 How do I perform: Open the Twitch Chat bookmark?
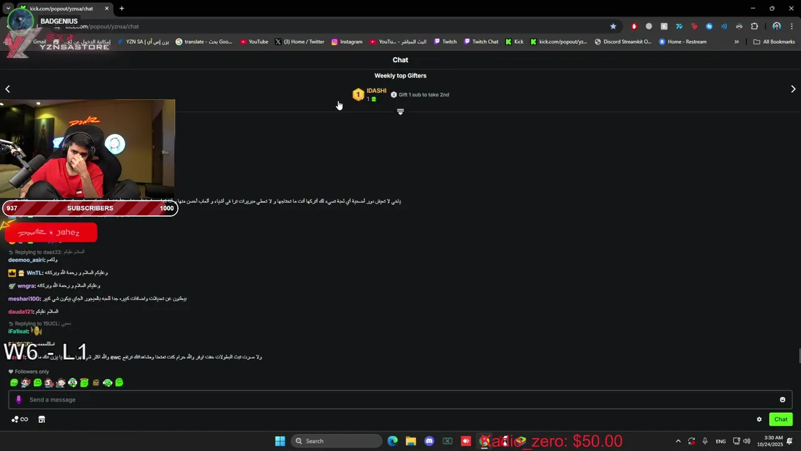click(x=481, y=42)
